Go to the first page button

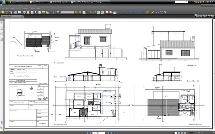(x=87, y=133)
